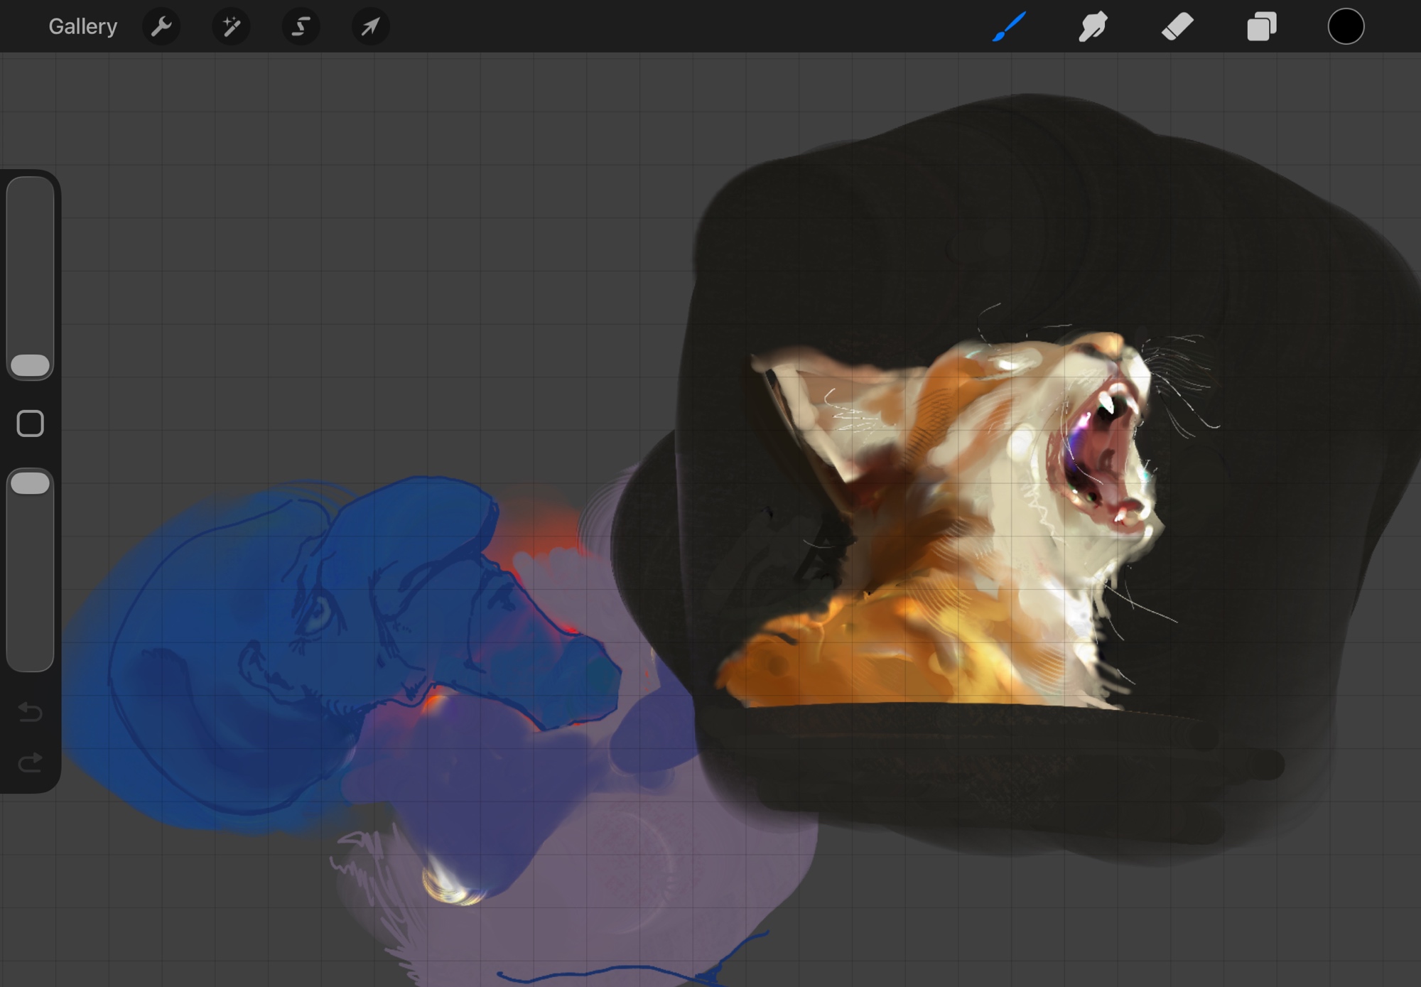Tap the square Modify button in sidebar

(31, 424)
